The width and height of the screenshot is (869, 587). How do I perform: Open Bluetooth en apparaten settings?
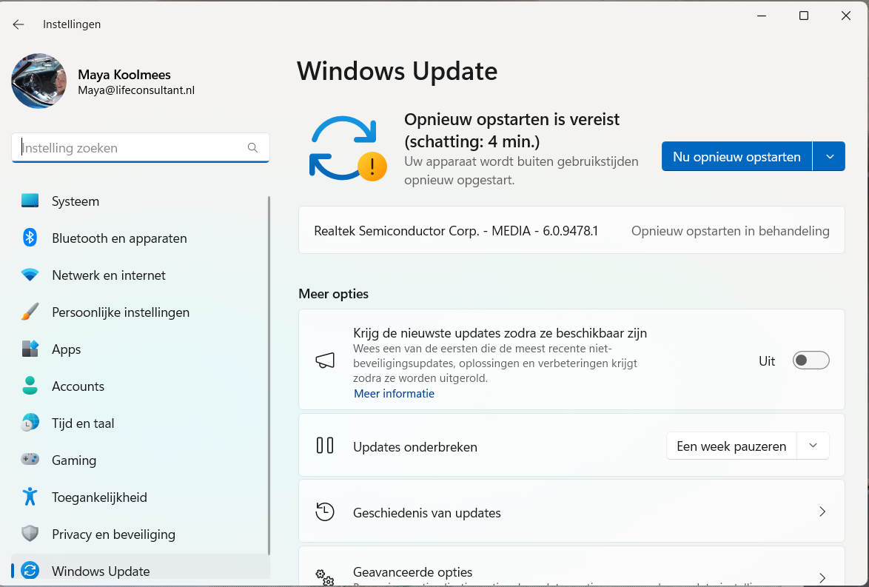(x=140, y=238)
